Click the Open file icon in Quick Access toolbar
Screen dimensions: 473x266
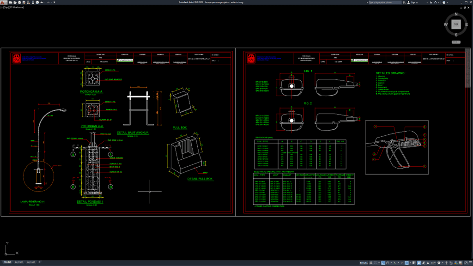(x=15, y=3)
